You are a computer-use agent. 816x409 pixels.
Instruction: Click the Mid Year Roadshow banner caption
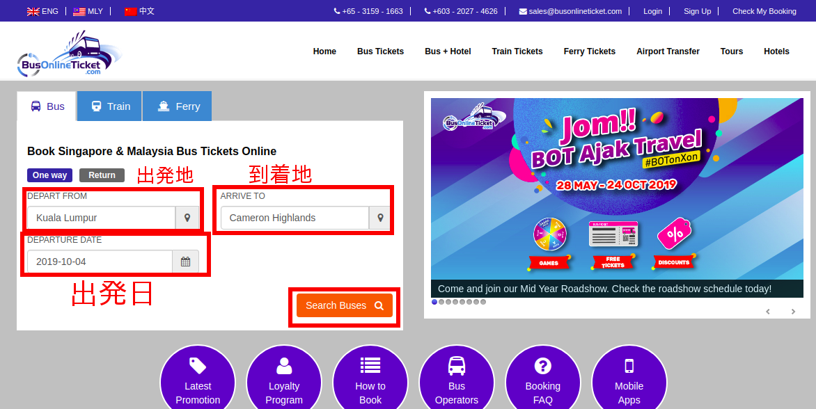point(617,289)
